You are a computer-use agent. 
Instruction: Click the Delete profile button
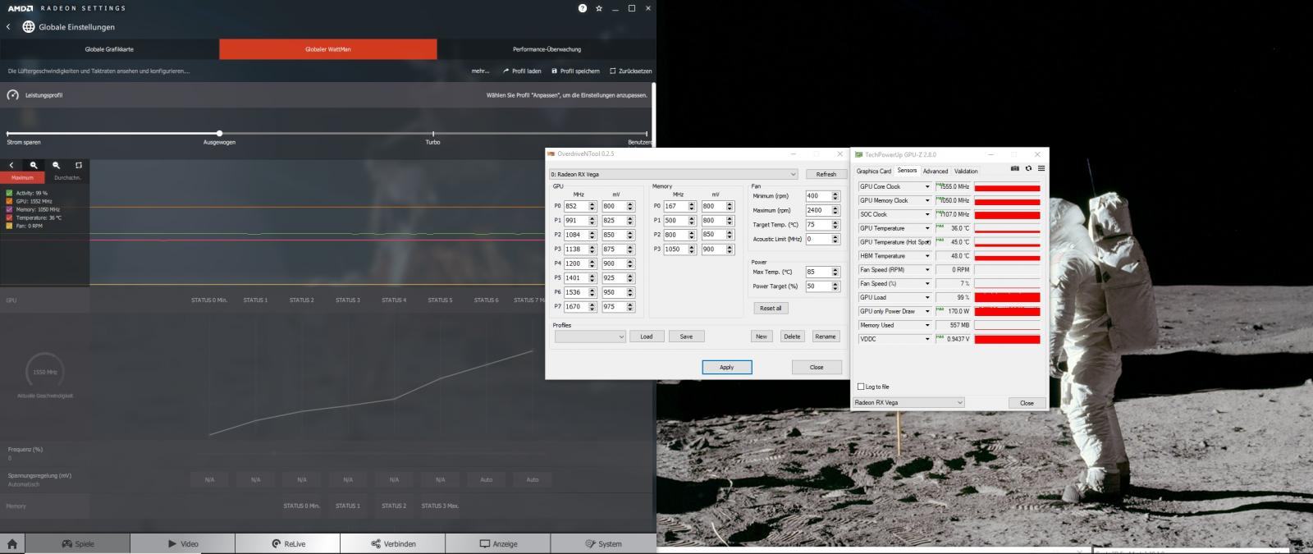792,337
